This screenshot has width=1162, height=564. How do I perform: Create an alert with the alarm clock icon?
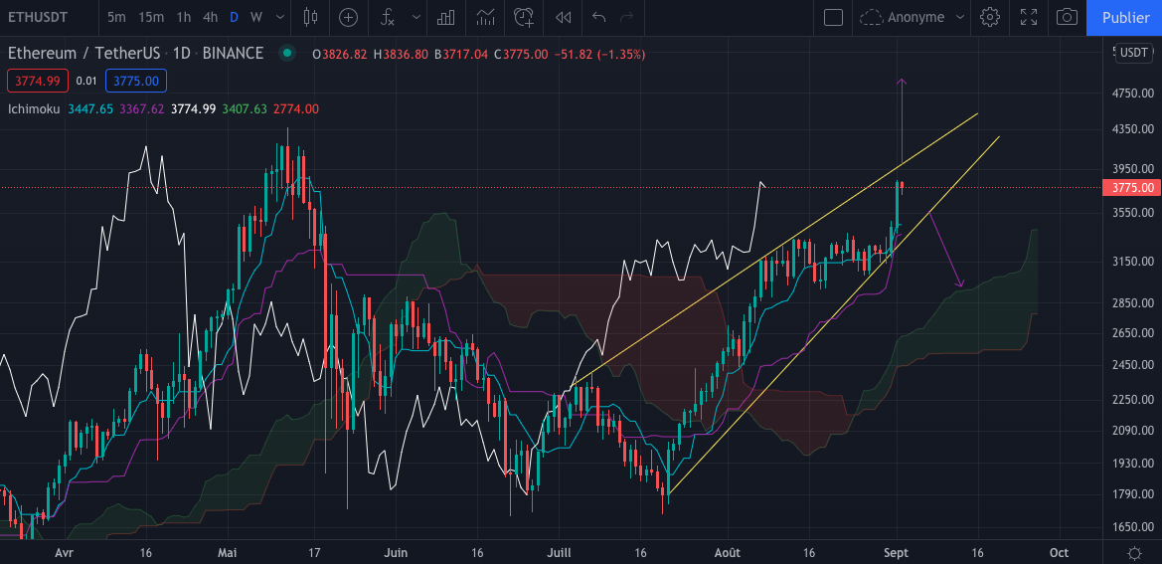point(524,17)
